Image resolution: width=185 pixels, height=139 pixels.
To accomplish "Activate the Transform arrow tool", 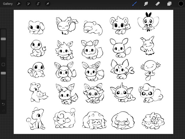I will (48, 4).
